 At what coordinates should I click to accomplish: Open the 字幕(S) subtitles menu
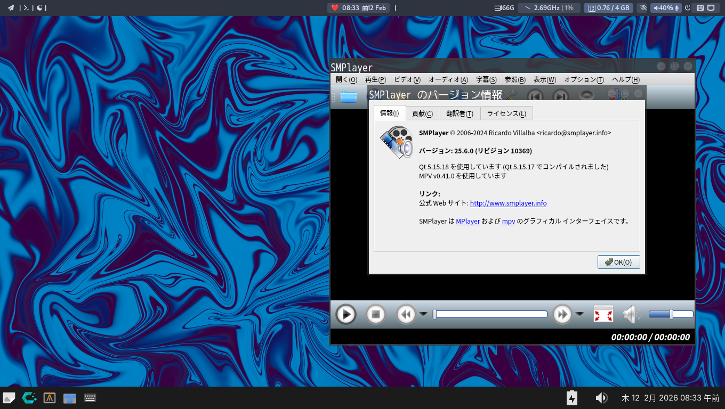(486, 79)
